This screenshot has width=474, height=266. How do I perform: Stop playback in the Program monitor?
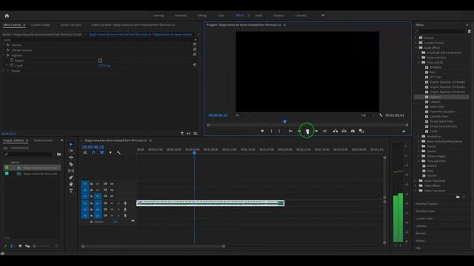coord(307,131)
